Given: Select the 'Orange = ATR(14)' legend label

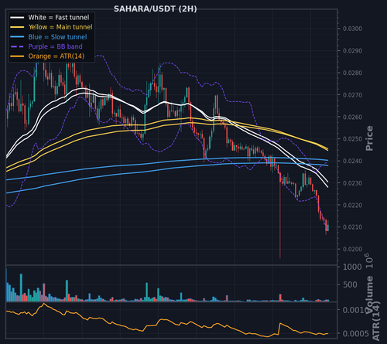Looking at the screenshot, I should pos(57,56).
